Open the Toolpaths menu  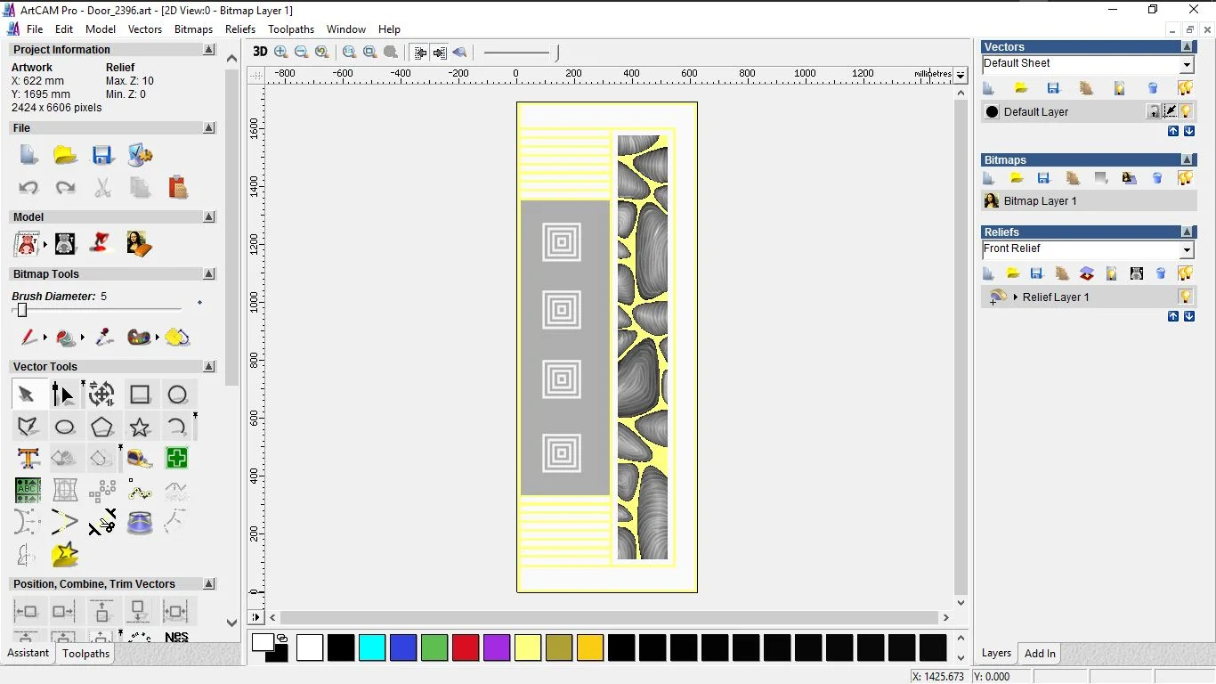click(291, 29)
